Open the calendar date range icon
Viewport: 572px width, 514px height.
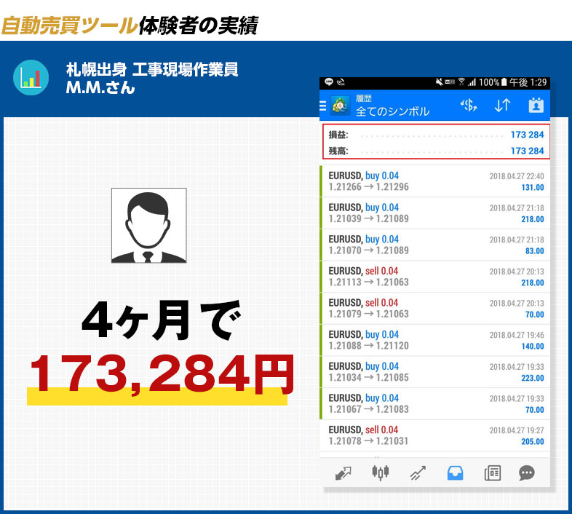click(x=536, y=106)
